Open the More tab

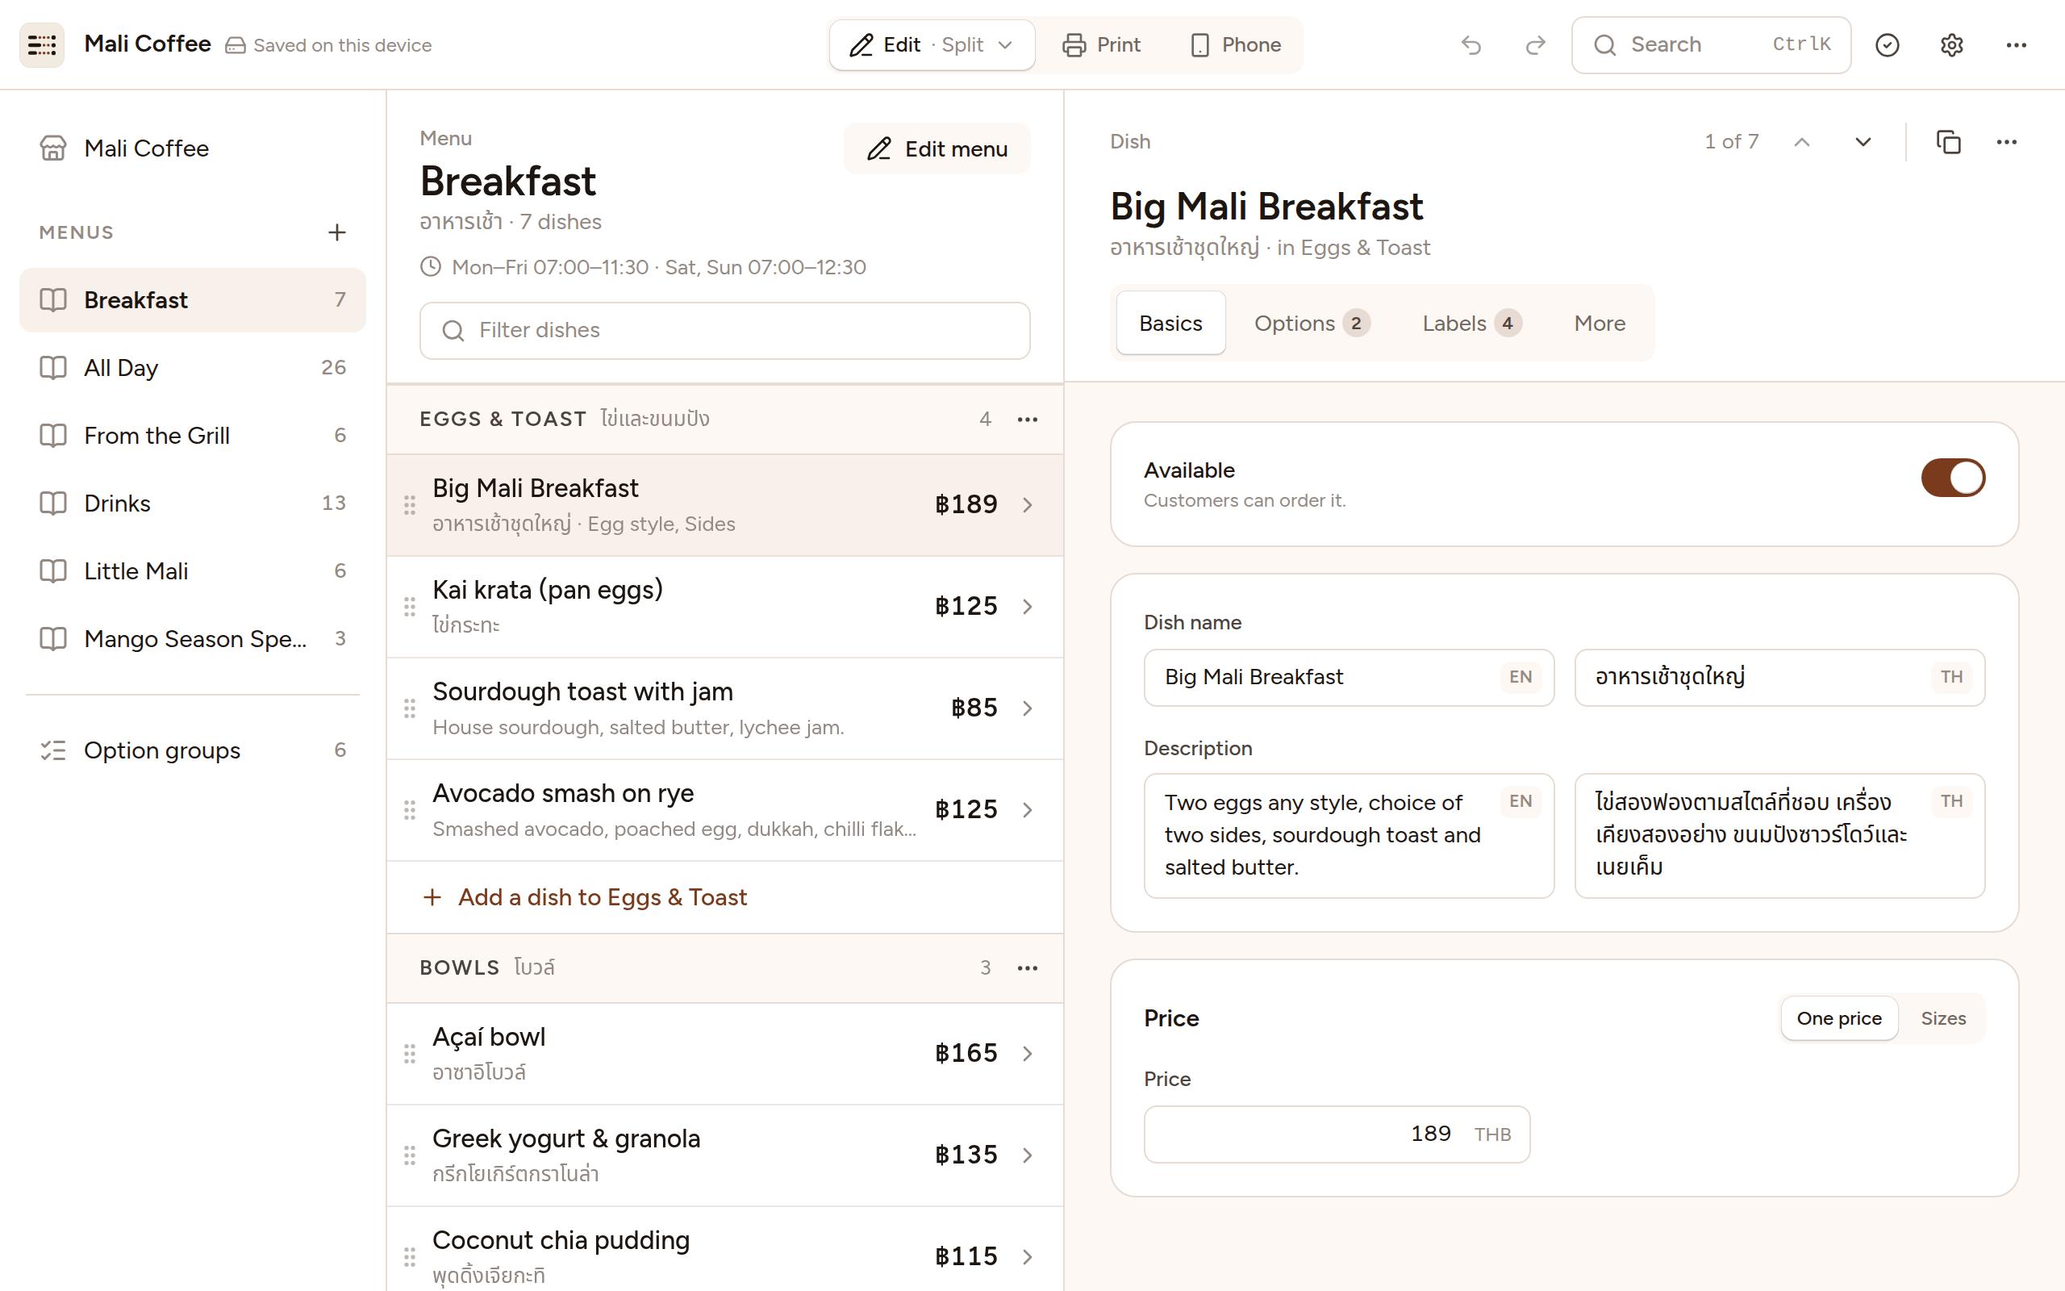[x=1599, y=323]
